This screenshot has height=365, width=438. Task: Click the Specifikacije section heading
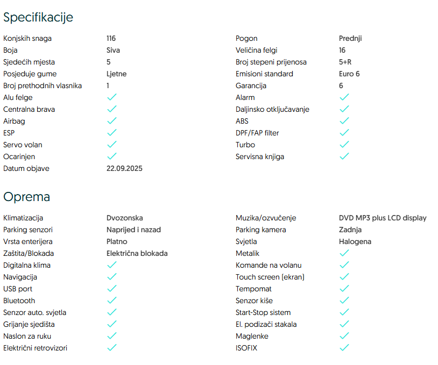pyautogui.click(x=38, y=17)
